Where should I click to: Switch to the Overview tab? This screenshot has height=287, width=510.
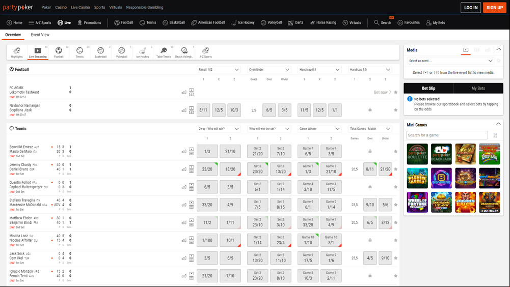click(x=13, y=35)
